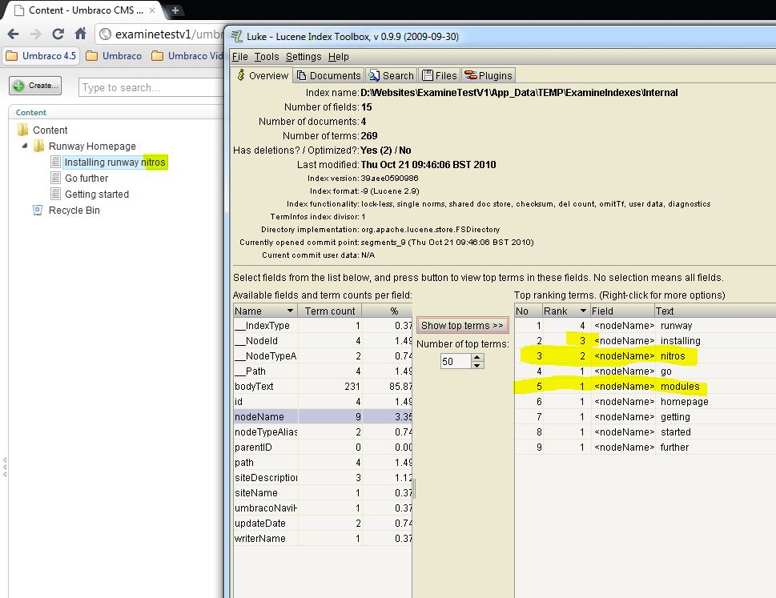This screenshot has height=598, width=776.
Task: Select the bodyText field row
Action: point(323,387)
